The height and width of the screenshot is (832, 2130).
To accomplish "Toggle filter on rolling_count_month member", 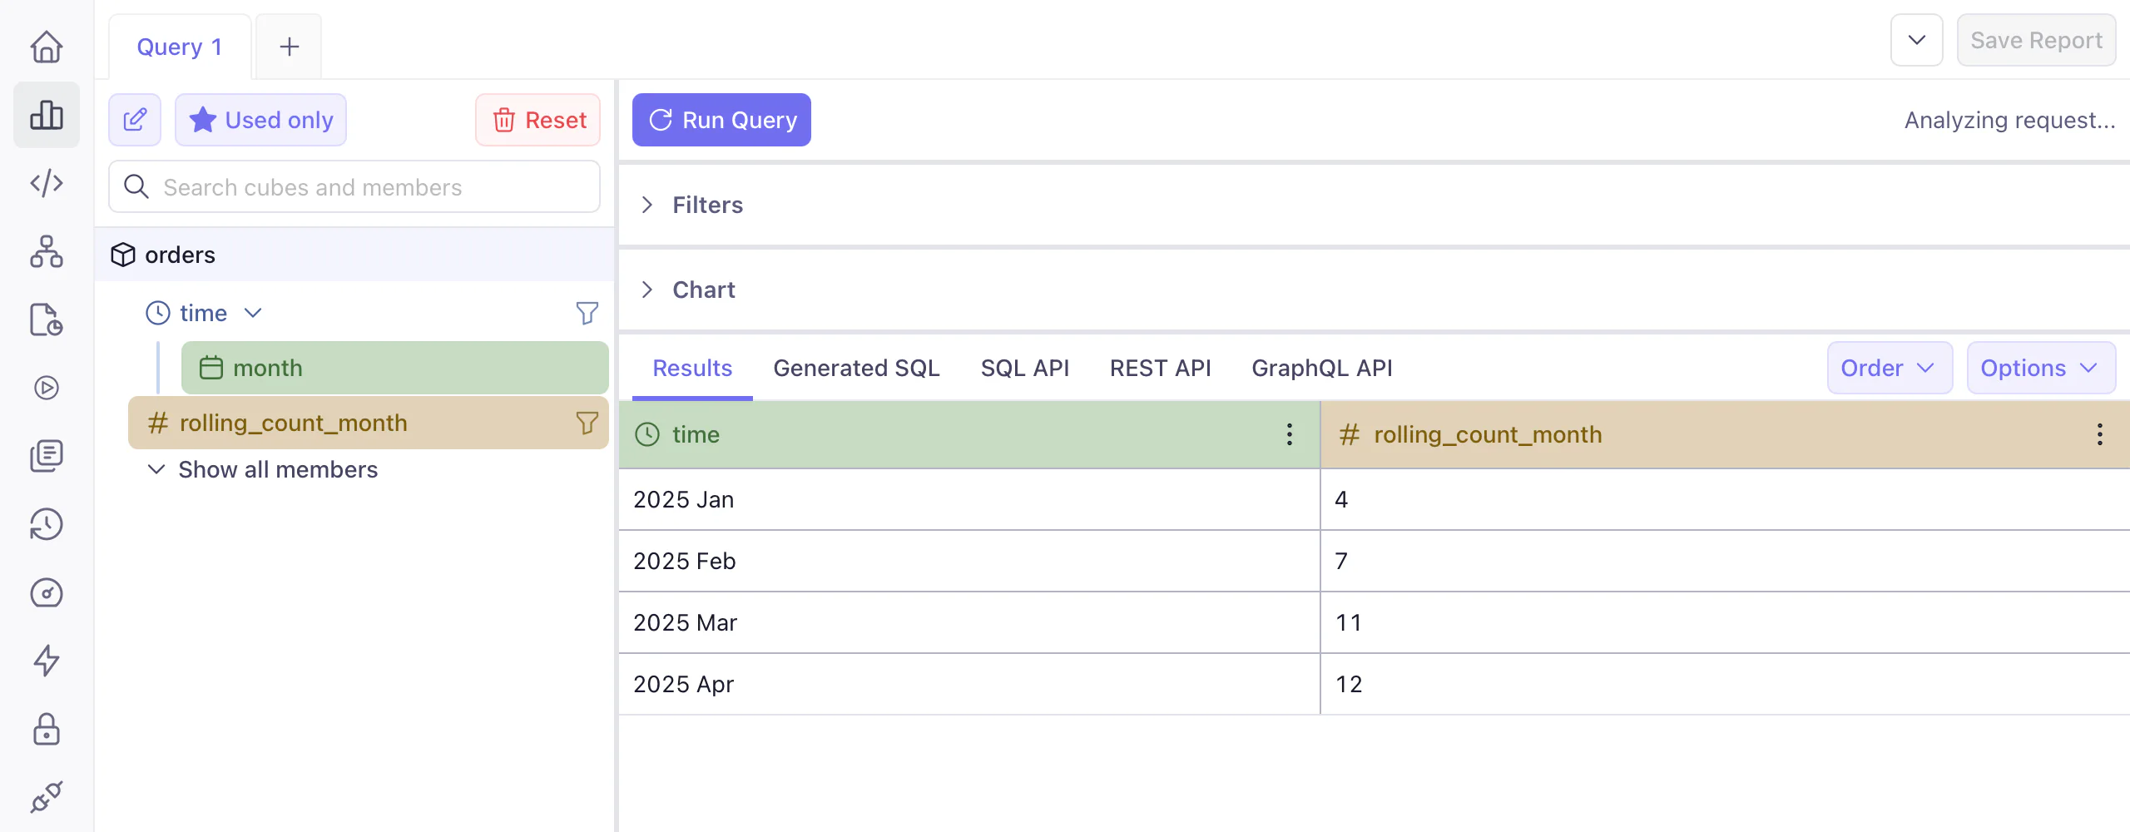I will point(587,423).
